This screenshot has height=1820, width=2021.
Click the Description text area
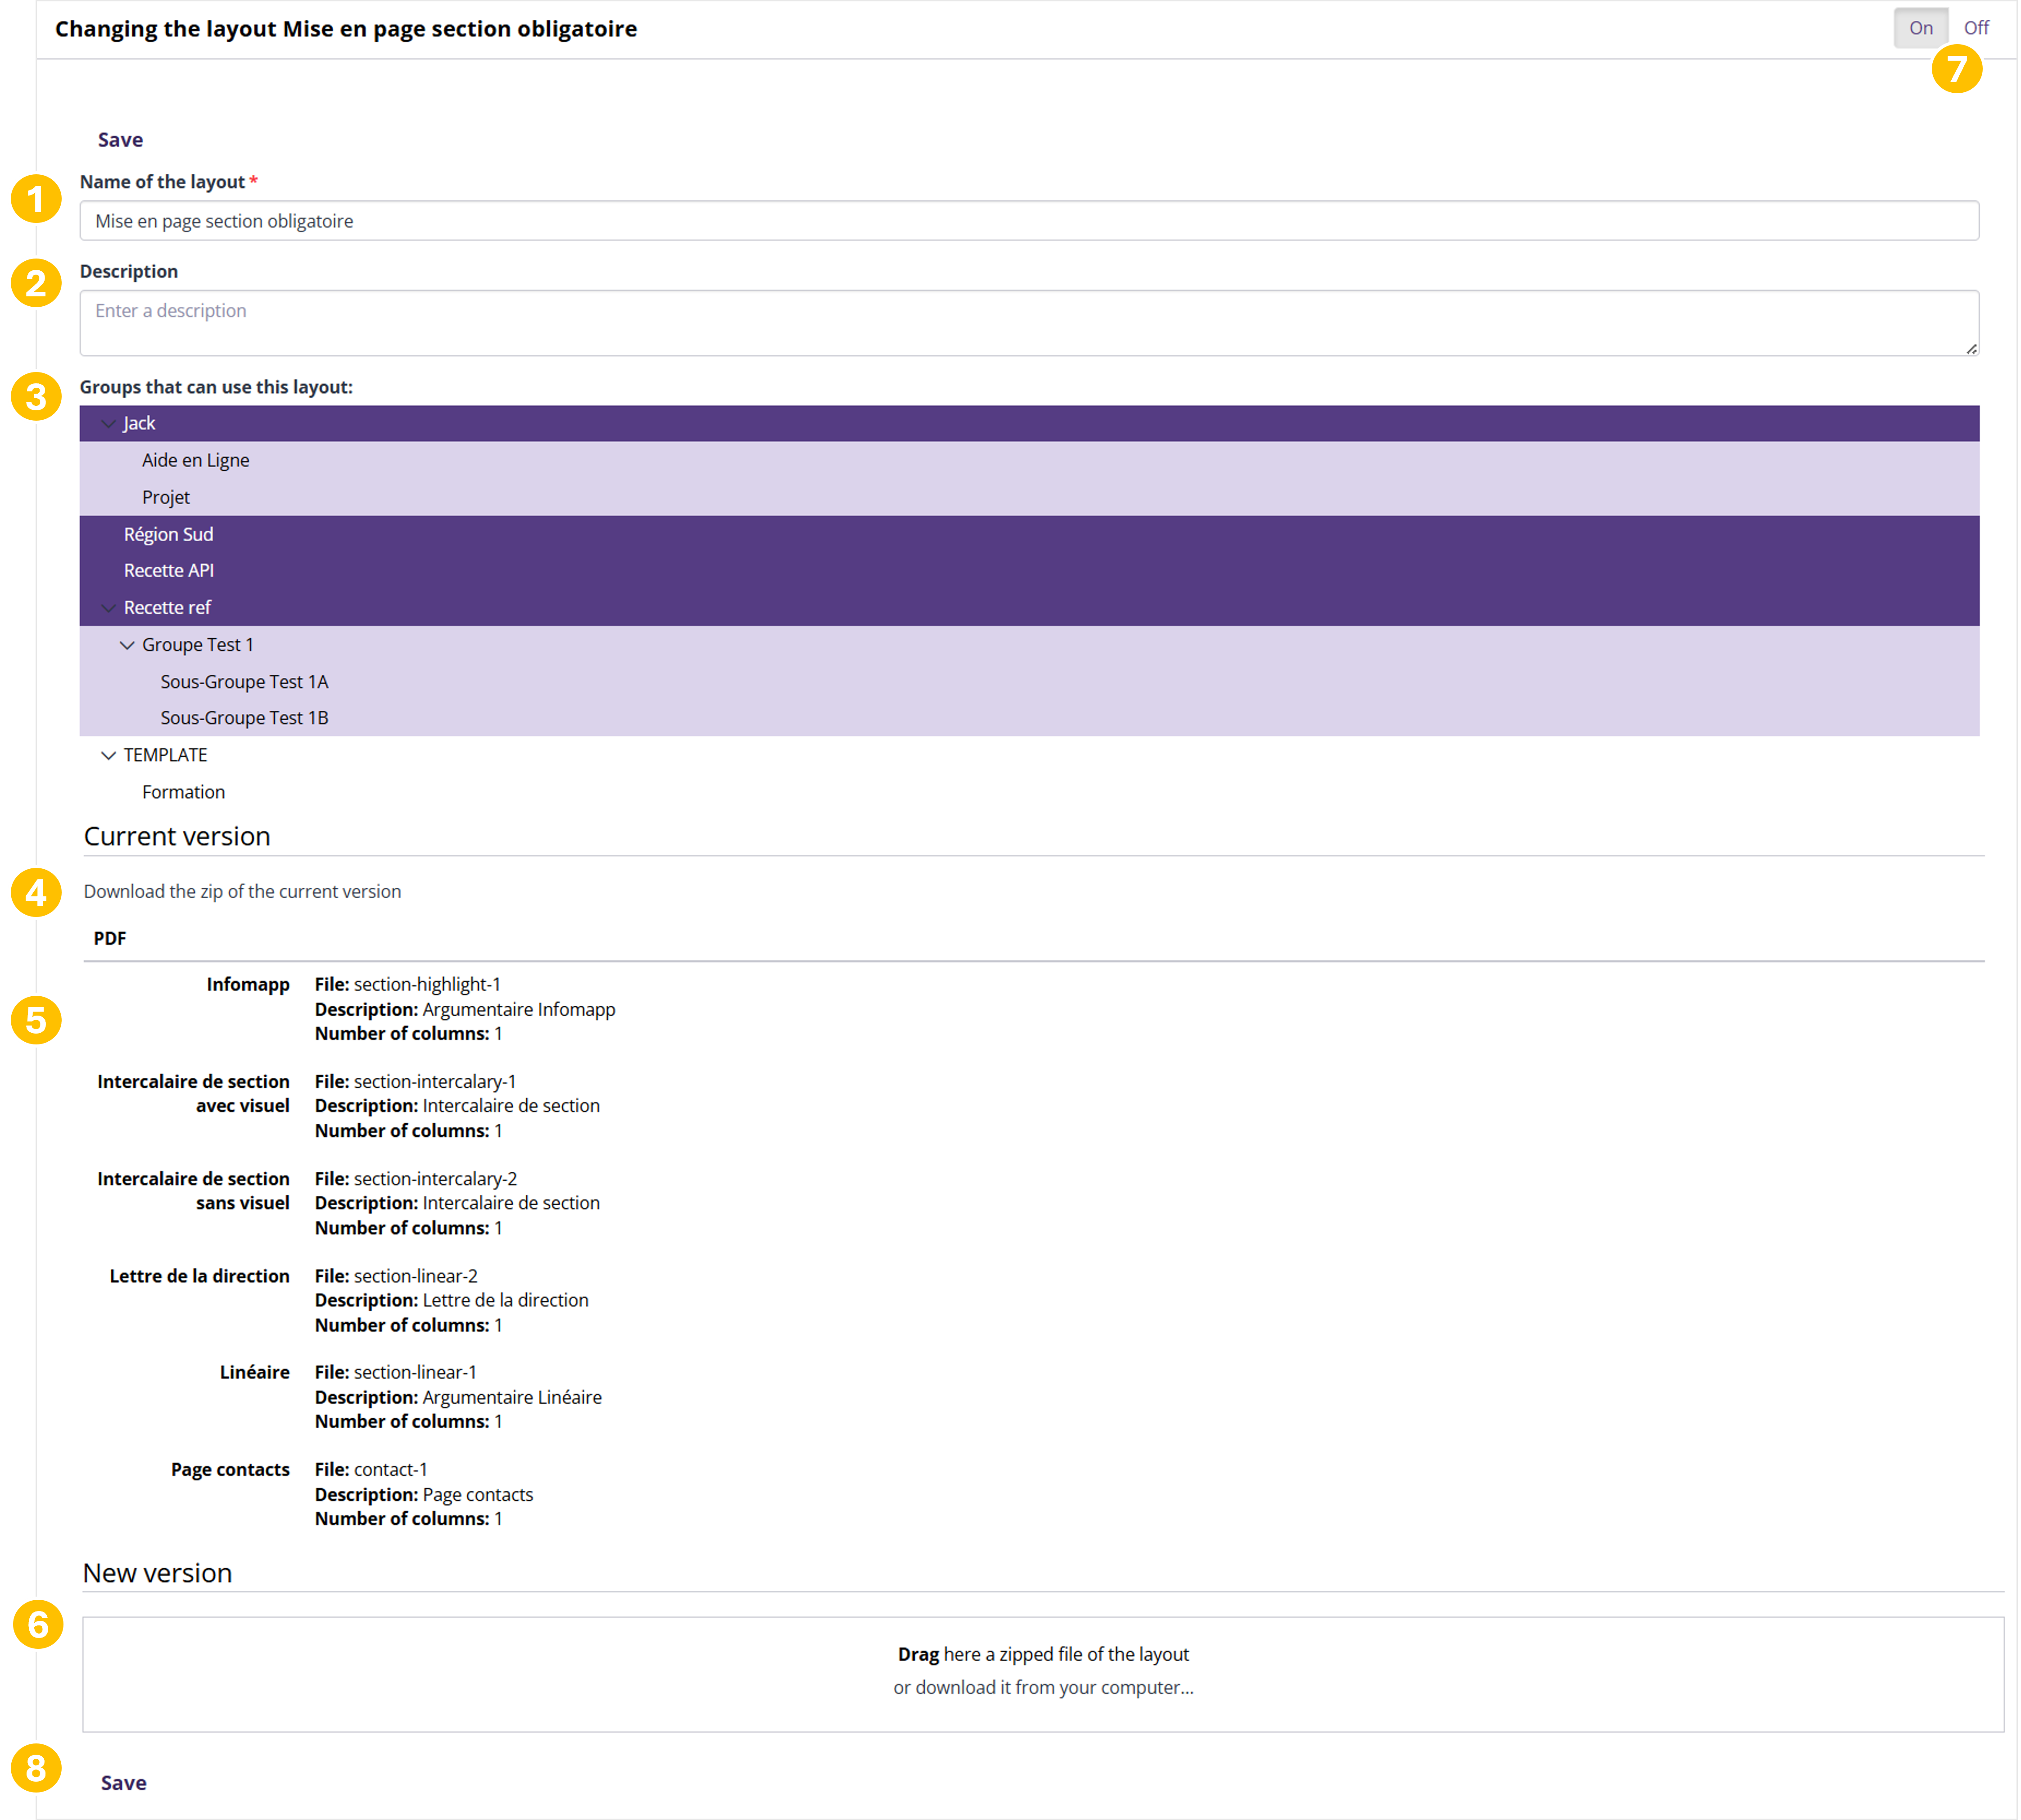coord(1028,323)
